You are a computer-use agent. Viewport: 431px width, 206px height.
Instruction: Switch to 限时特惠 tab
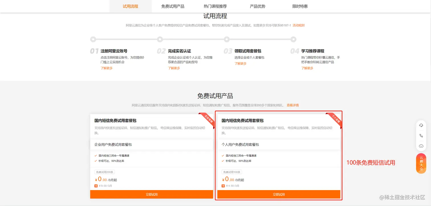coord(300,6)
